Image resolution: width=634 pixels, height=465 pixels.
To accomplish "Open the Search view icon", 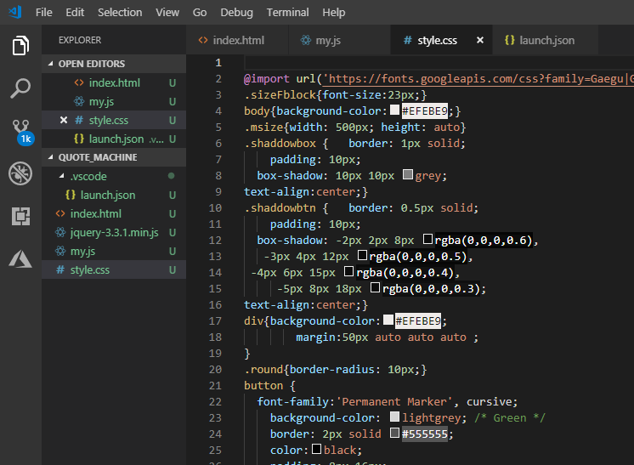I will pos(20,88).
